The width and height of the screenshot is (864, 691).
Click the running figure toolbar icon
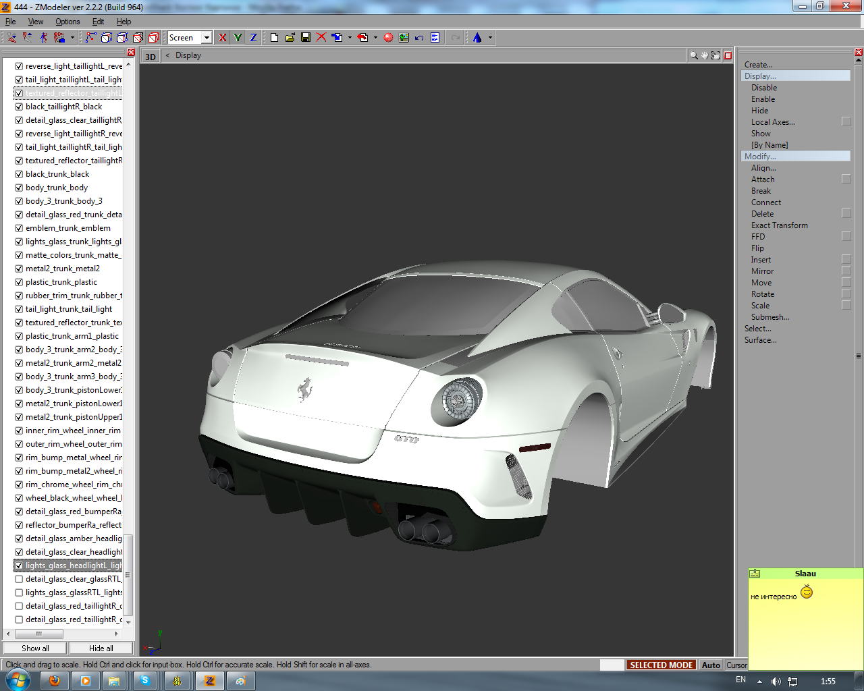click(43, 38)
